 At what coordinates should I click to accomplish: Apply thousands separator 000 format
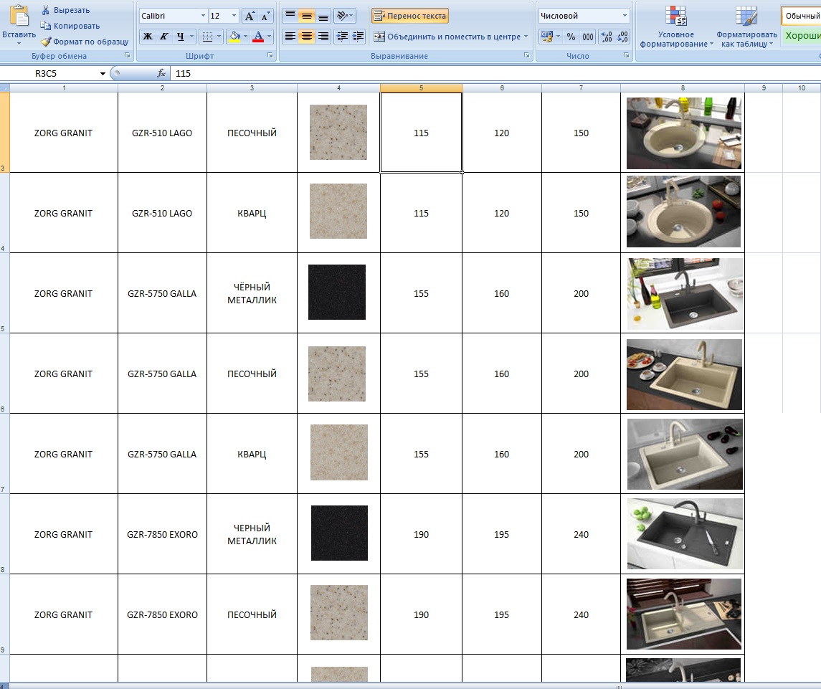588,36
